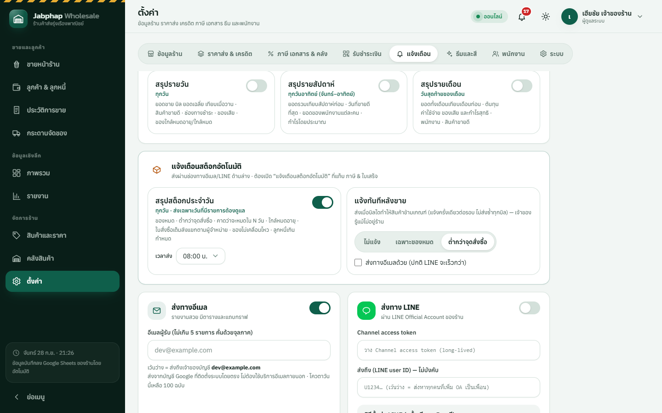
Task: Open คลังสินค้า in the sidebar
Action: coord(63,258)
